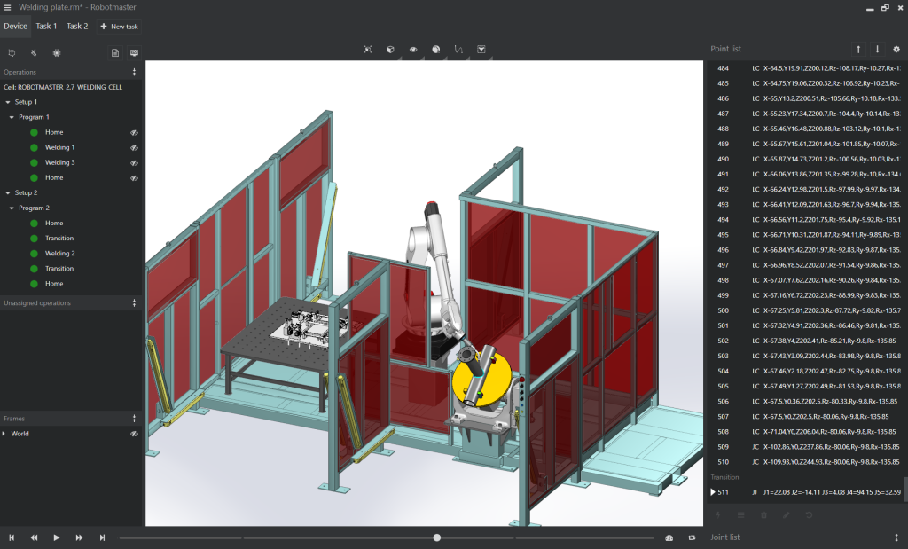This screenshot has width=908, height=549.
Task: Switch to the Task 1 tab
Action: point(46,27)
